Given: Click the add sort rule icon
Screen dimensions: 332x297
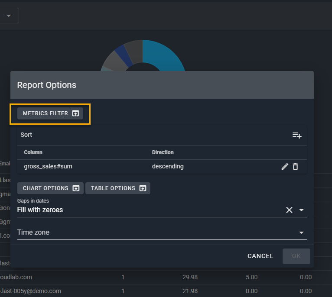Looking at the screenshot, I should (x=297, y=135).
